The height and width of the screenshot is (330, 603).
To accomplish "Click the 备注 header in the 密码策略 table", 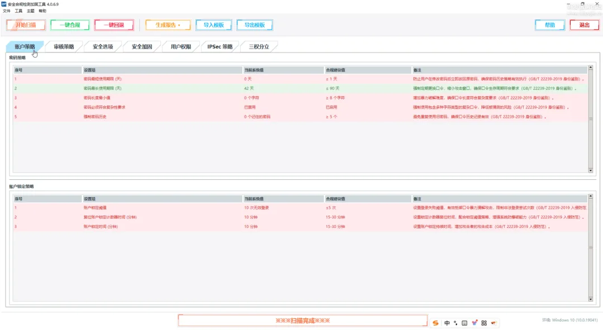I will (500, 70).
